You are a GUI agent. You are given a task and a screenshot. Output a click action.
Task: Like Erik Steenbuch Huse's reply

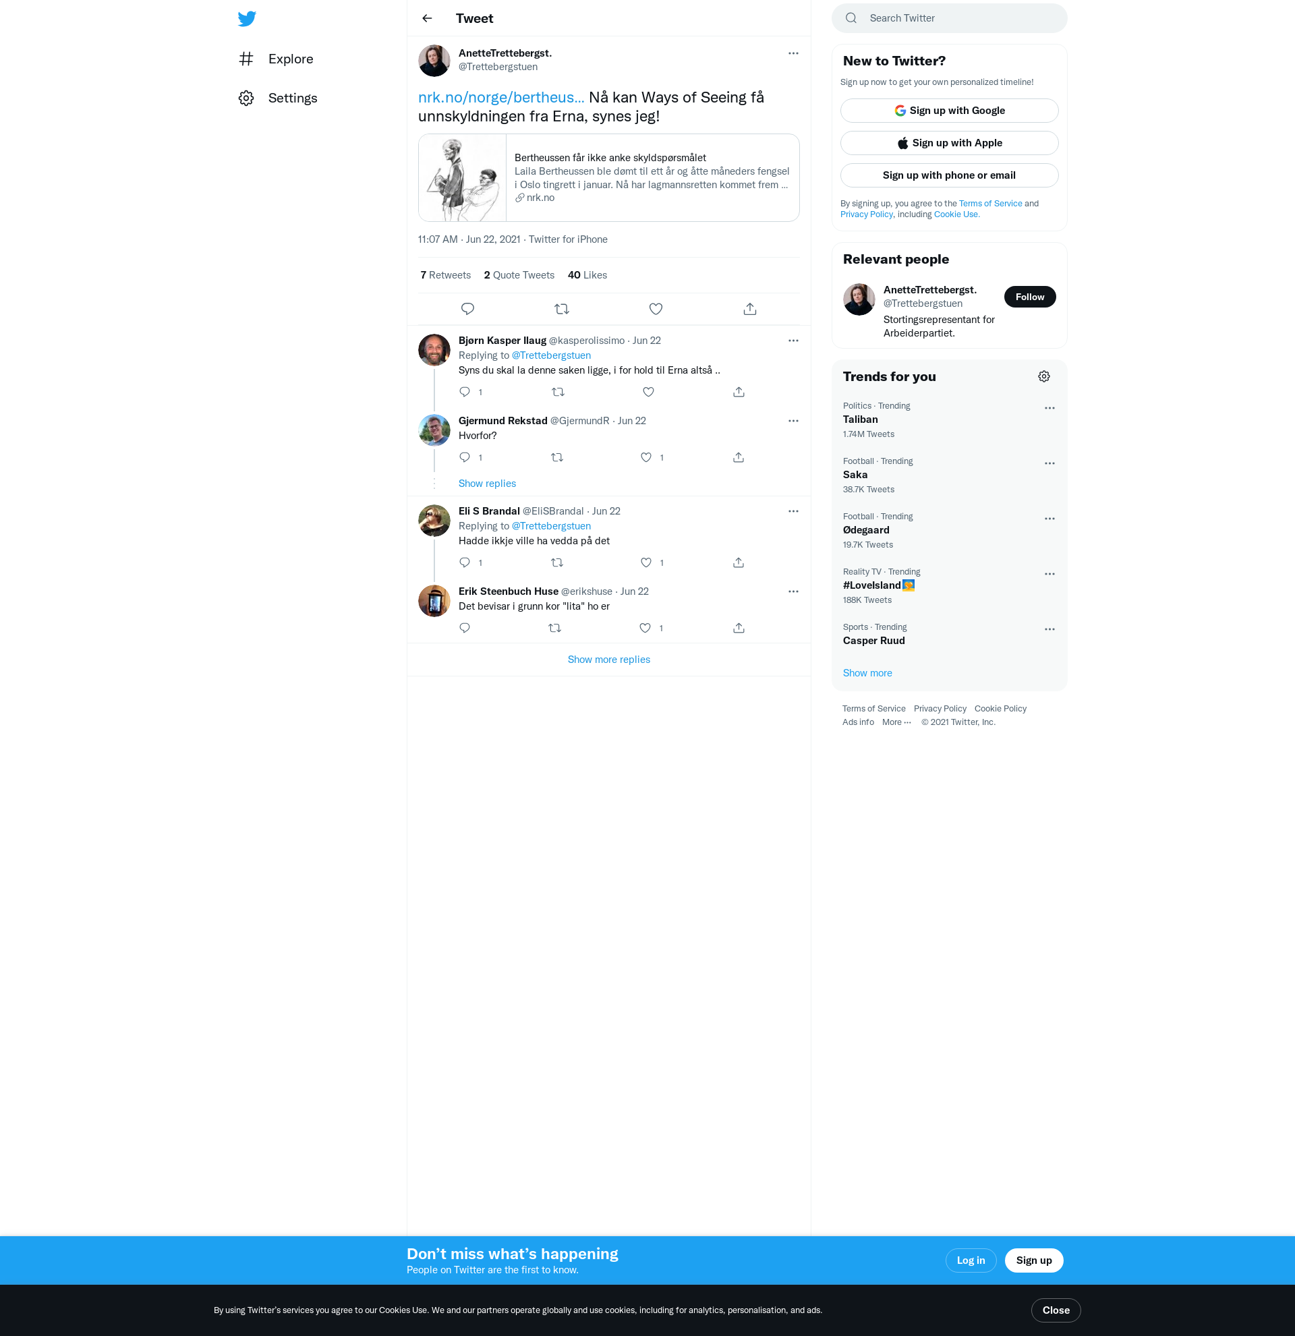pos(645,628)
